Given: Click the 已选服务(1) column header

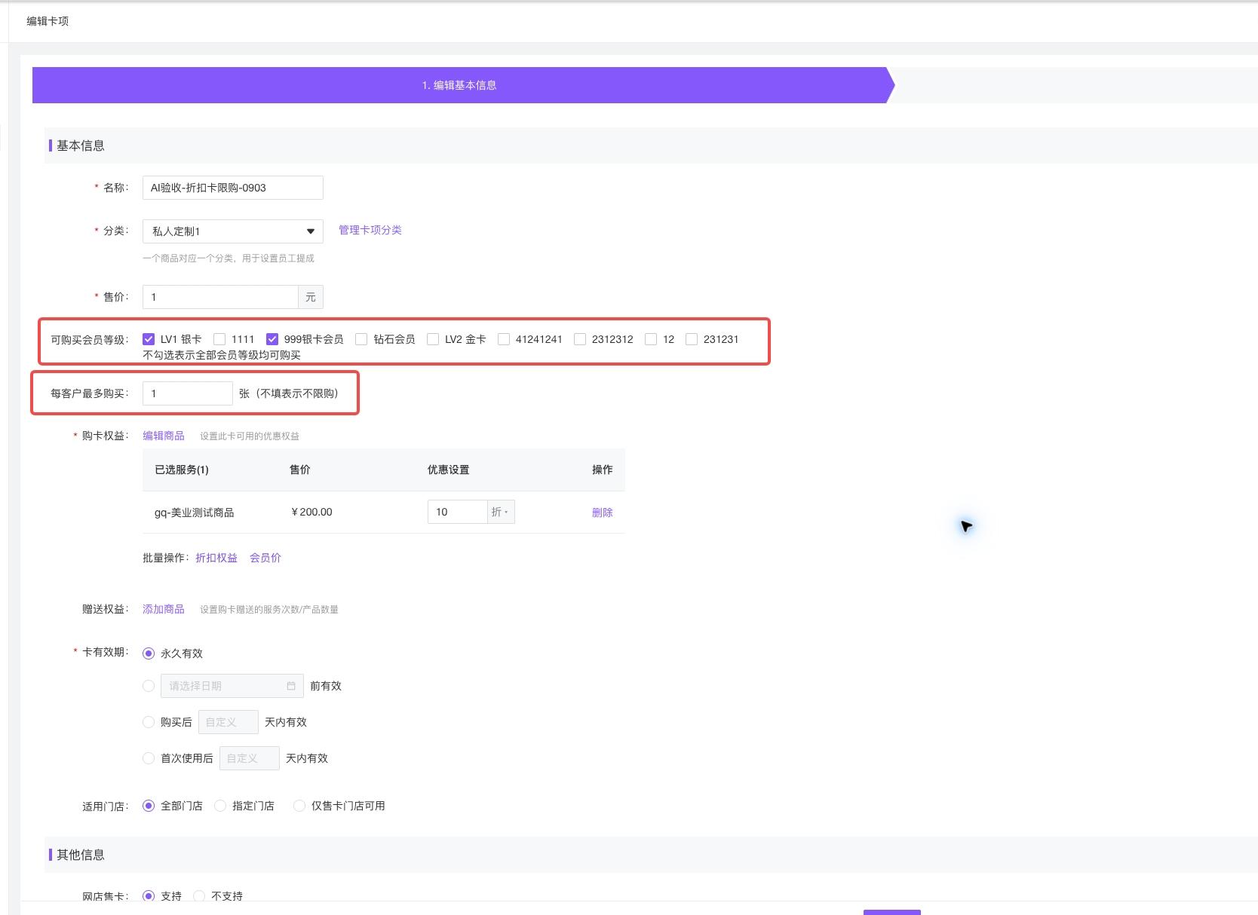Looking at the screenshot, I should pos(182,470).
